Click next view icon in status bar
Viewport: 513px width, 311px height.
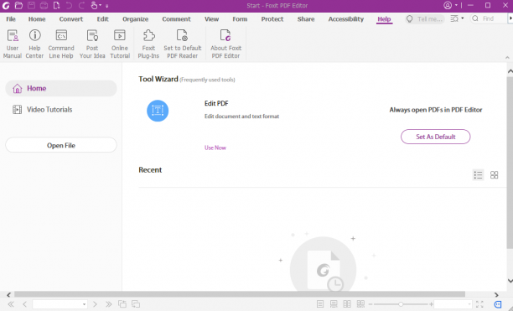click(x=136, y=304)
